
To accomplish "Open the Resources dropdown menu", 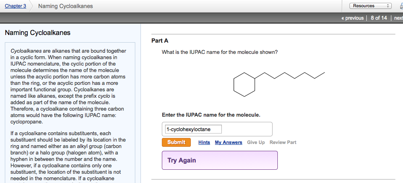I will 371,6.
